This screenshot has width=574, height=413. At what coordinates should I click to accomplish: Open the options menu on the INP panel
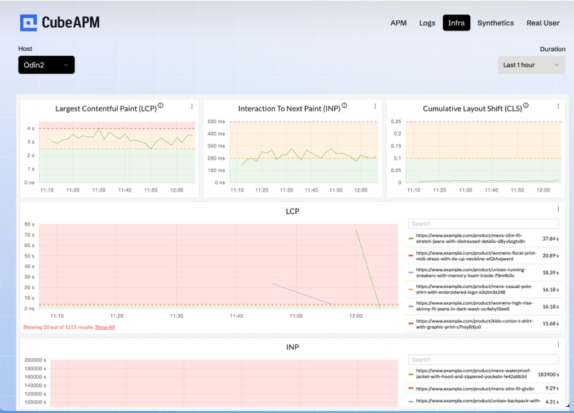click(559, 344)
